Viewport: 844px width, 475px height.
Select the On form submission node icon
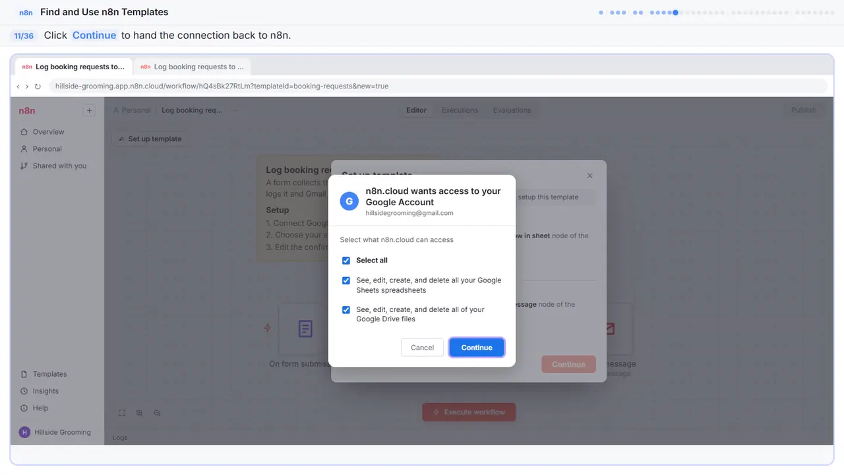[305, 329]
